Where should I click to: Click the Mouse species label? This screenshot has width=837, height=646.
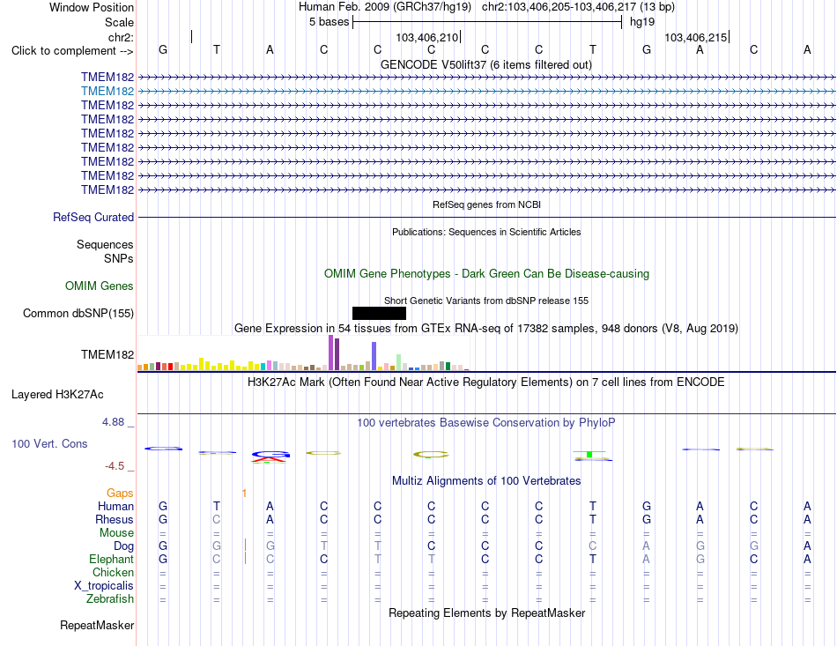click(x=116, y=533)
